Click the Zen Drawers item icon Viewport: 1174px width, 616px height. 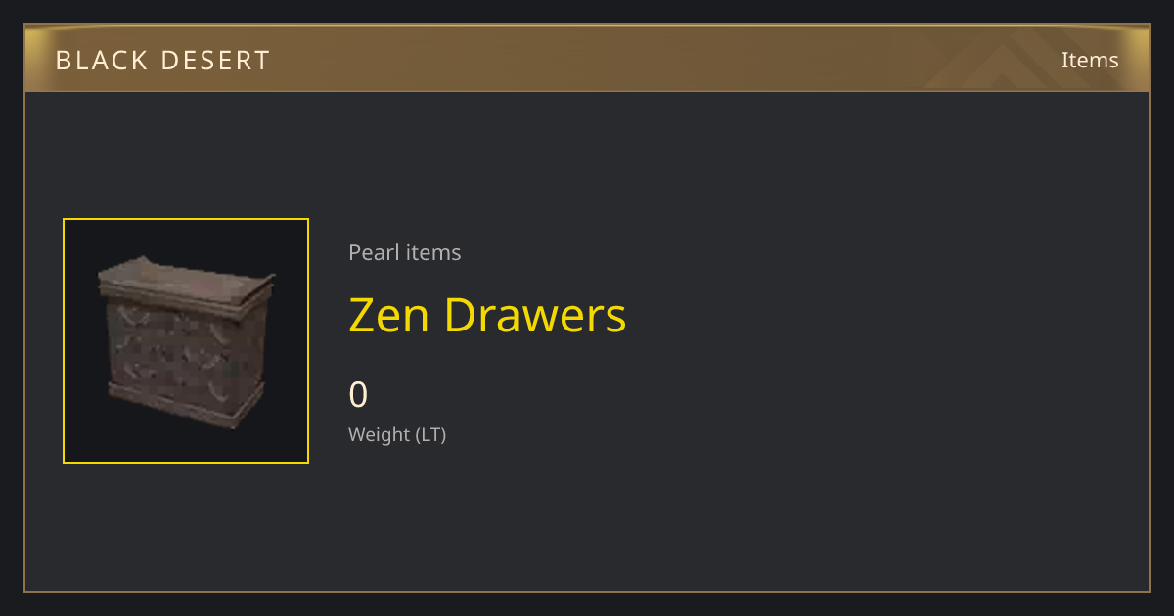[x=186, y=341]
